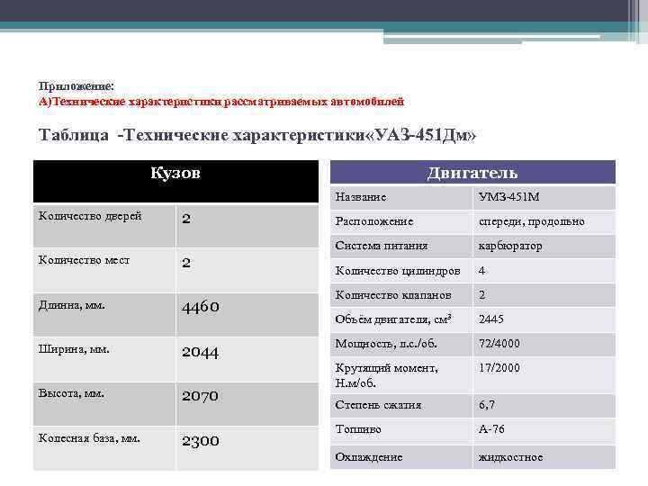Click the 'Охлаждение' label

pos(369,457)
